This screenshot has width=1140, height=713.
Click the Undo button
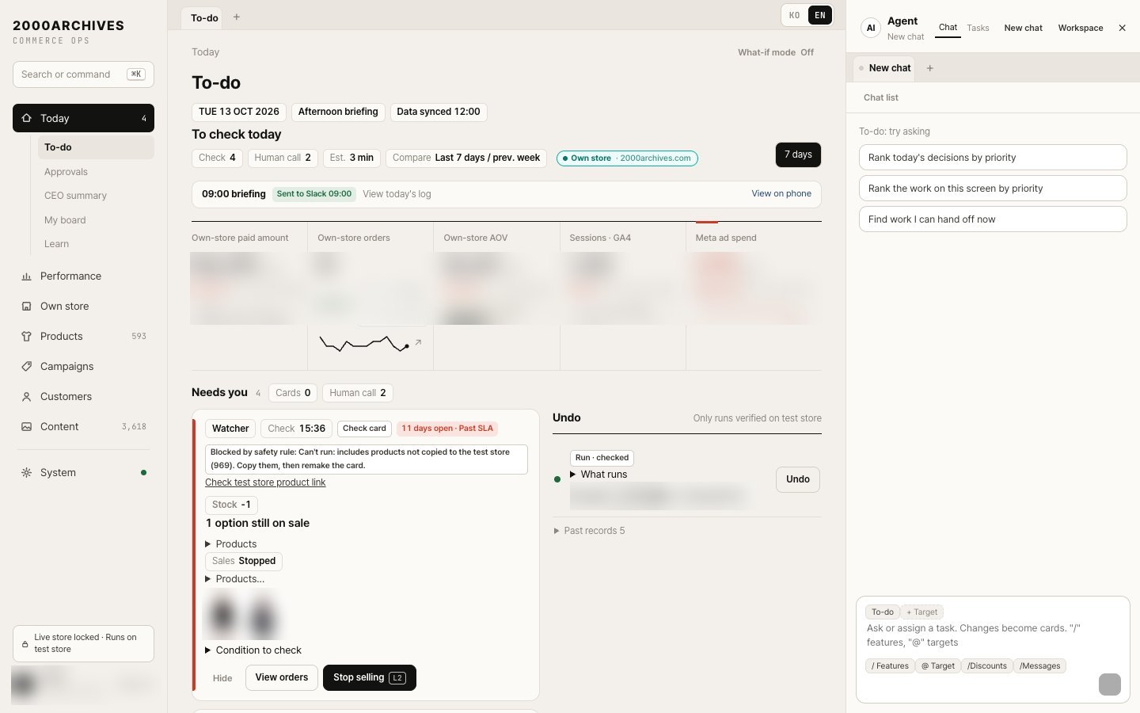pos(798,479)
